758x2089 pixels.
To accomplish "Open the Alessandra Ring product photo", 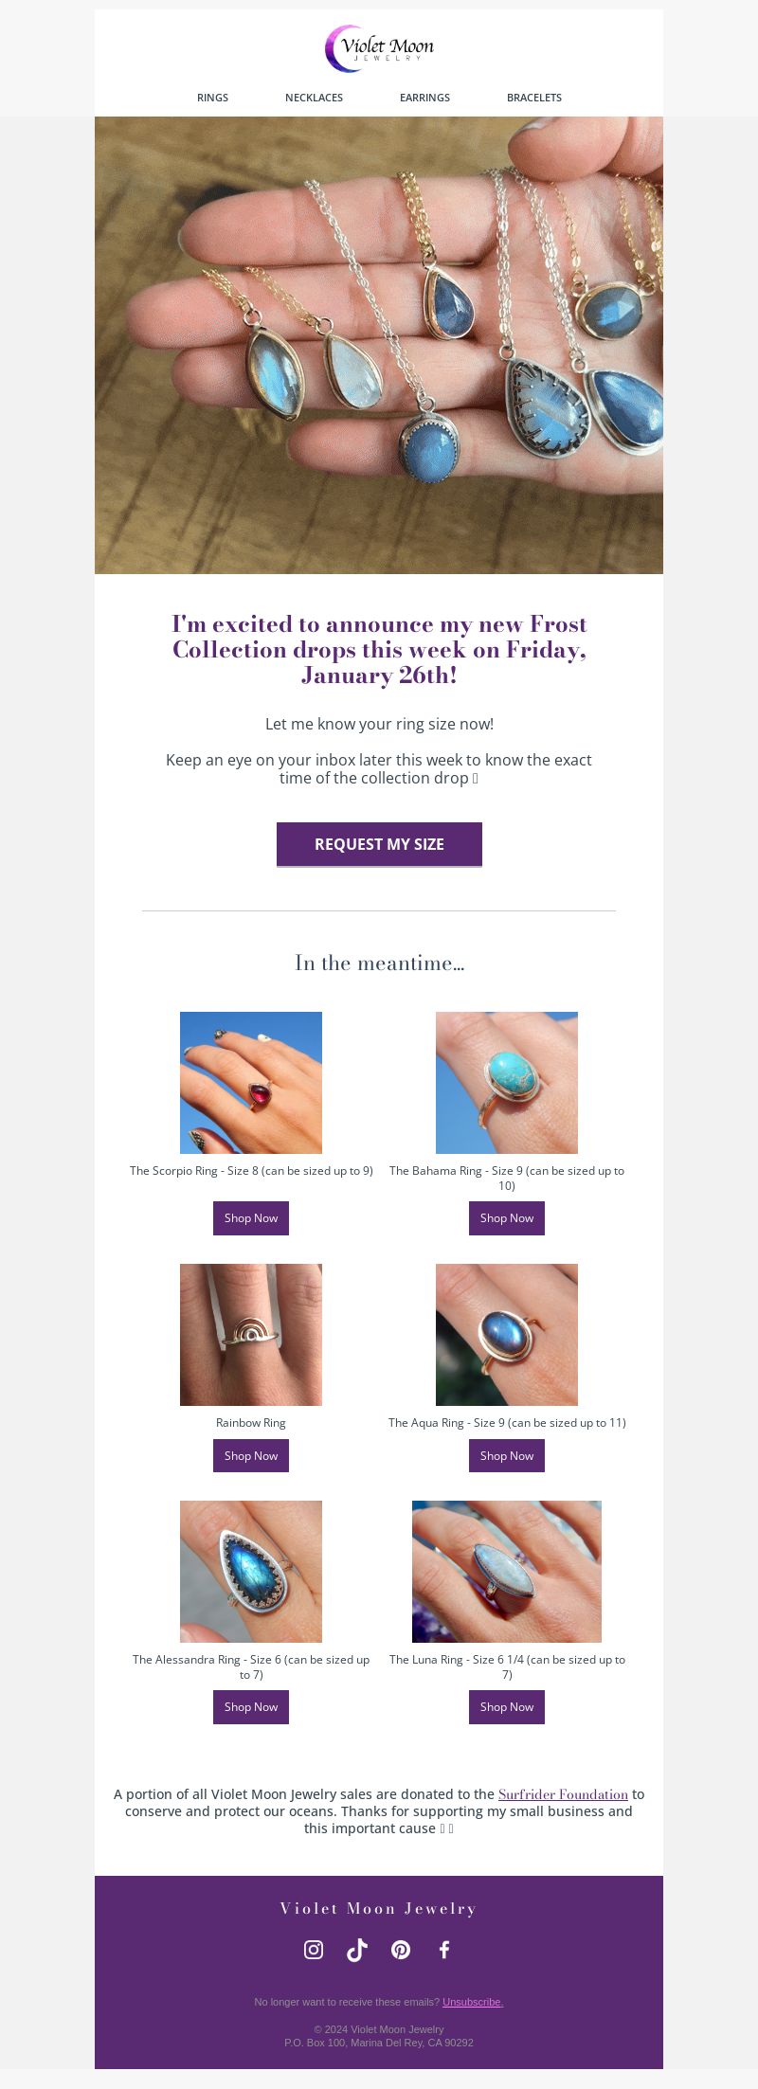I will coord(251,1572).
